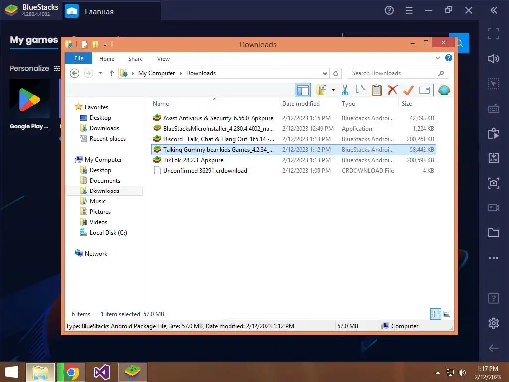Click the Cut scissors icon in Explorer toolbar
509x382 pixels.
coord(345,91)
